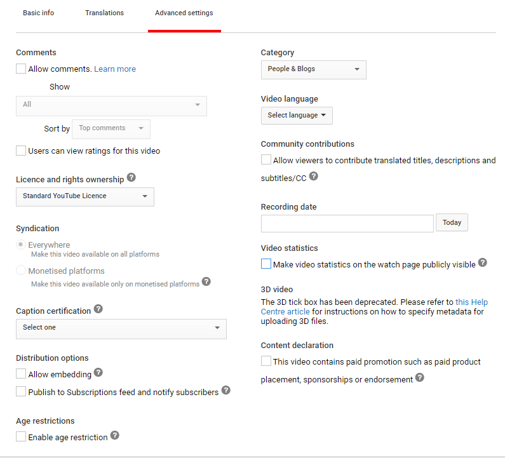This screenshot has width=505, height=458.
Task: Select Advanced settings tab
Action: click(184, 13)
